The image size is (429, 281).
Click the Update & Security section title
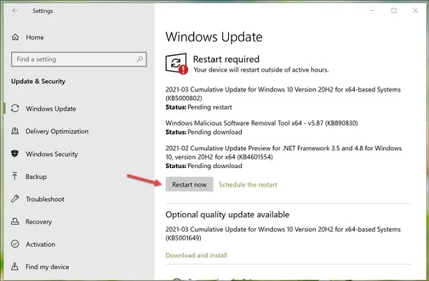tap(39, 82)
